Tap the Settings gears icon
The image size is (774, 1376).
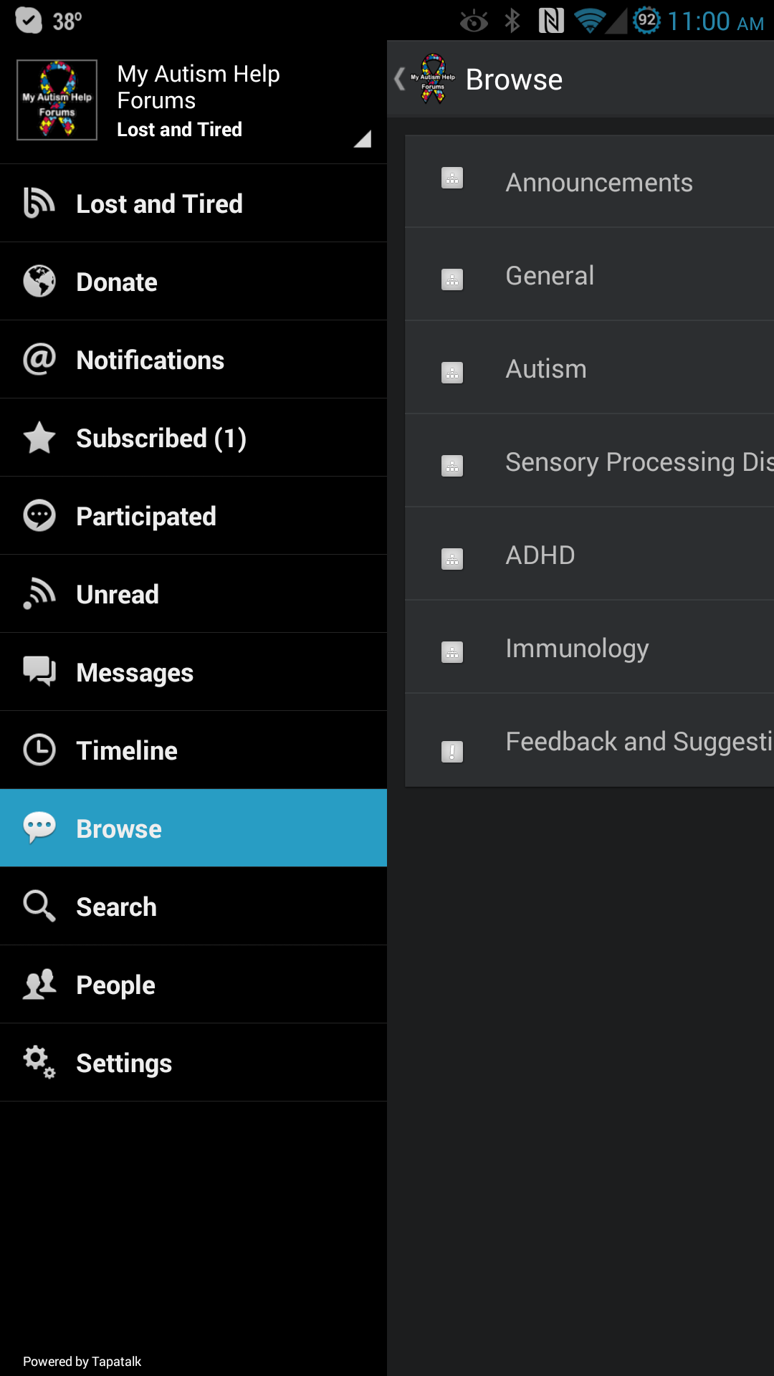pyautogui.click(x=39, y=1062)
